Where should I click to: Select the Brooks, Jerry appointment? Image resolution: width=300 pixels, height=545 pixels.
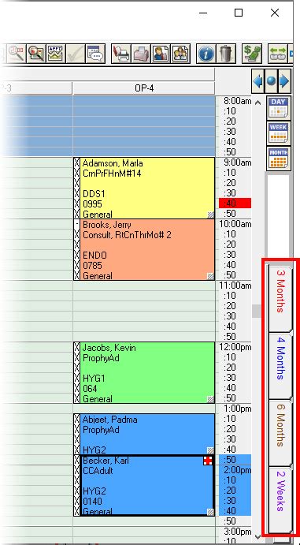pos(144,249)
